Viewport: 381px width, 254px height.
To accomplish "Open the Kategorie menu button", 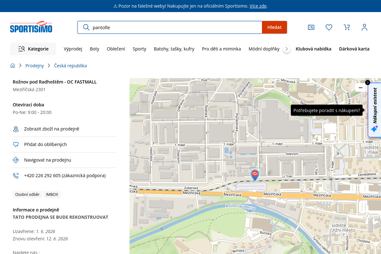I will point(33,49).
